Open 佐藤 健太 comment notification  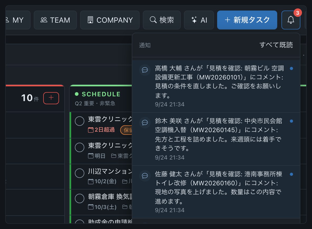click(x=216, y=192)
